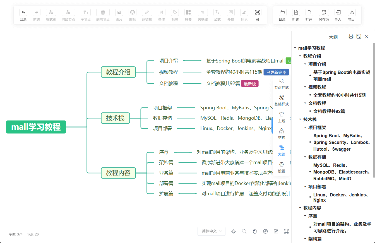Select the 教程内容 mind map node

(x=118, y=173)
